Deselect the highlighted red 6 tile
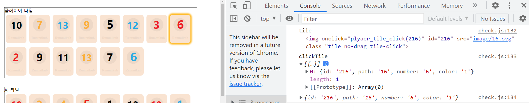529x103 pixels. coord(180,29)
